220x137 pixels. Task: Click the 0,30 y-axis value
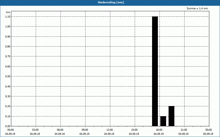tap(8, 96)
